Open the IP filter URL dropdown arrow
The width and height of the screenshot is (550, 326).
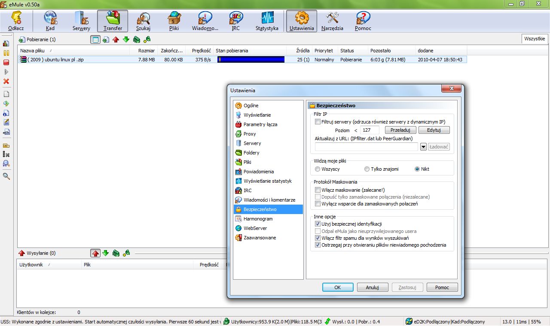(423, 147)
